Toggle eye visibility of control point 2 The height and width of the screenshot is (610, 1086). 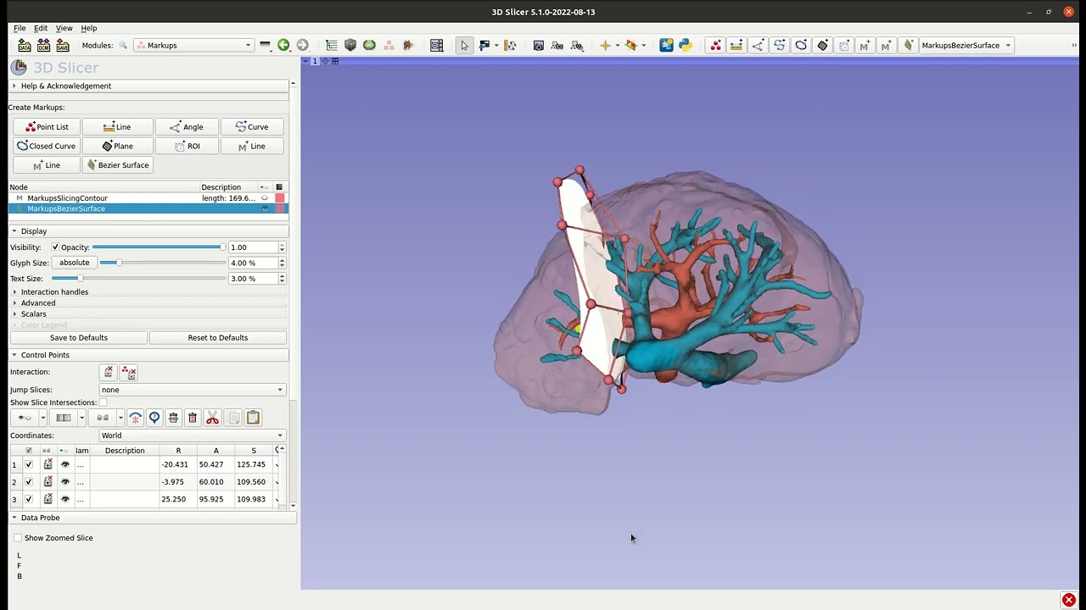(64, 482)
